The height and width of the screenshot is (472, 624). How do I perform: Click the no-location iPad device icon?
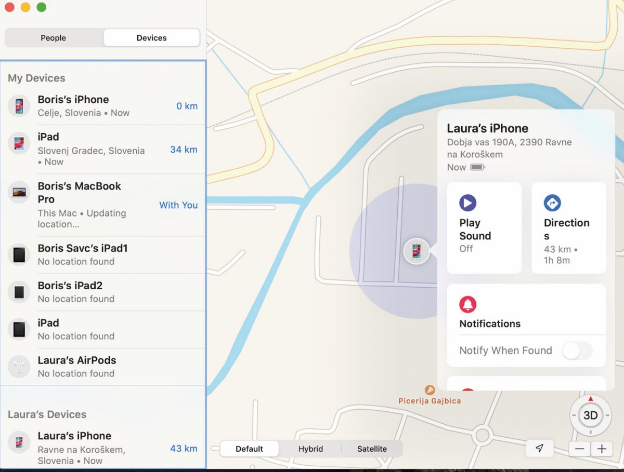coord(19,329)
